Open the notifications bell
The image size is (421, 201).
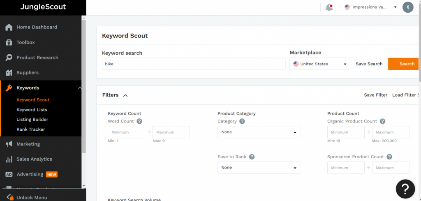coord(329,7)
